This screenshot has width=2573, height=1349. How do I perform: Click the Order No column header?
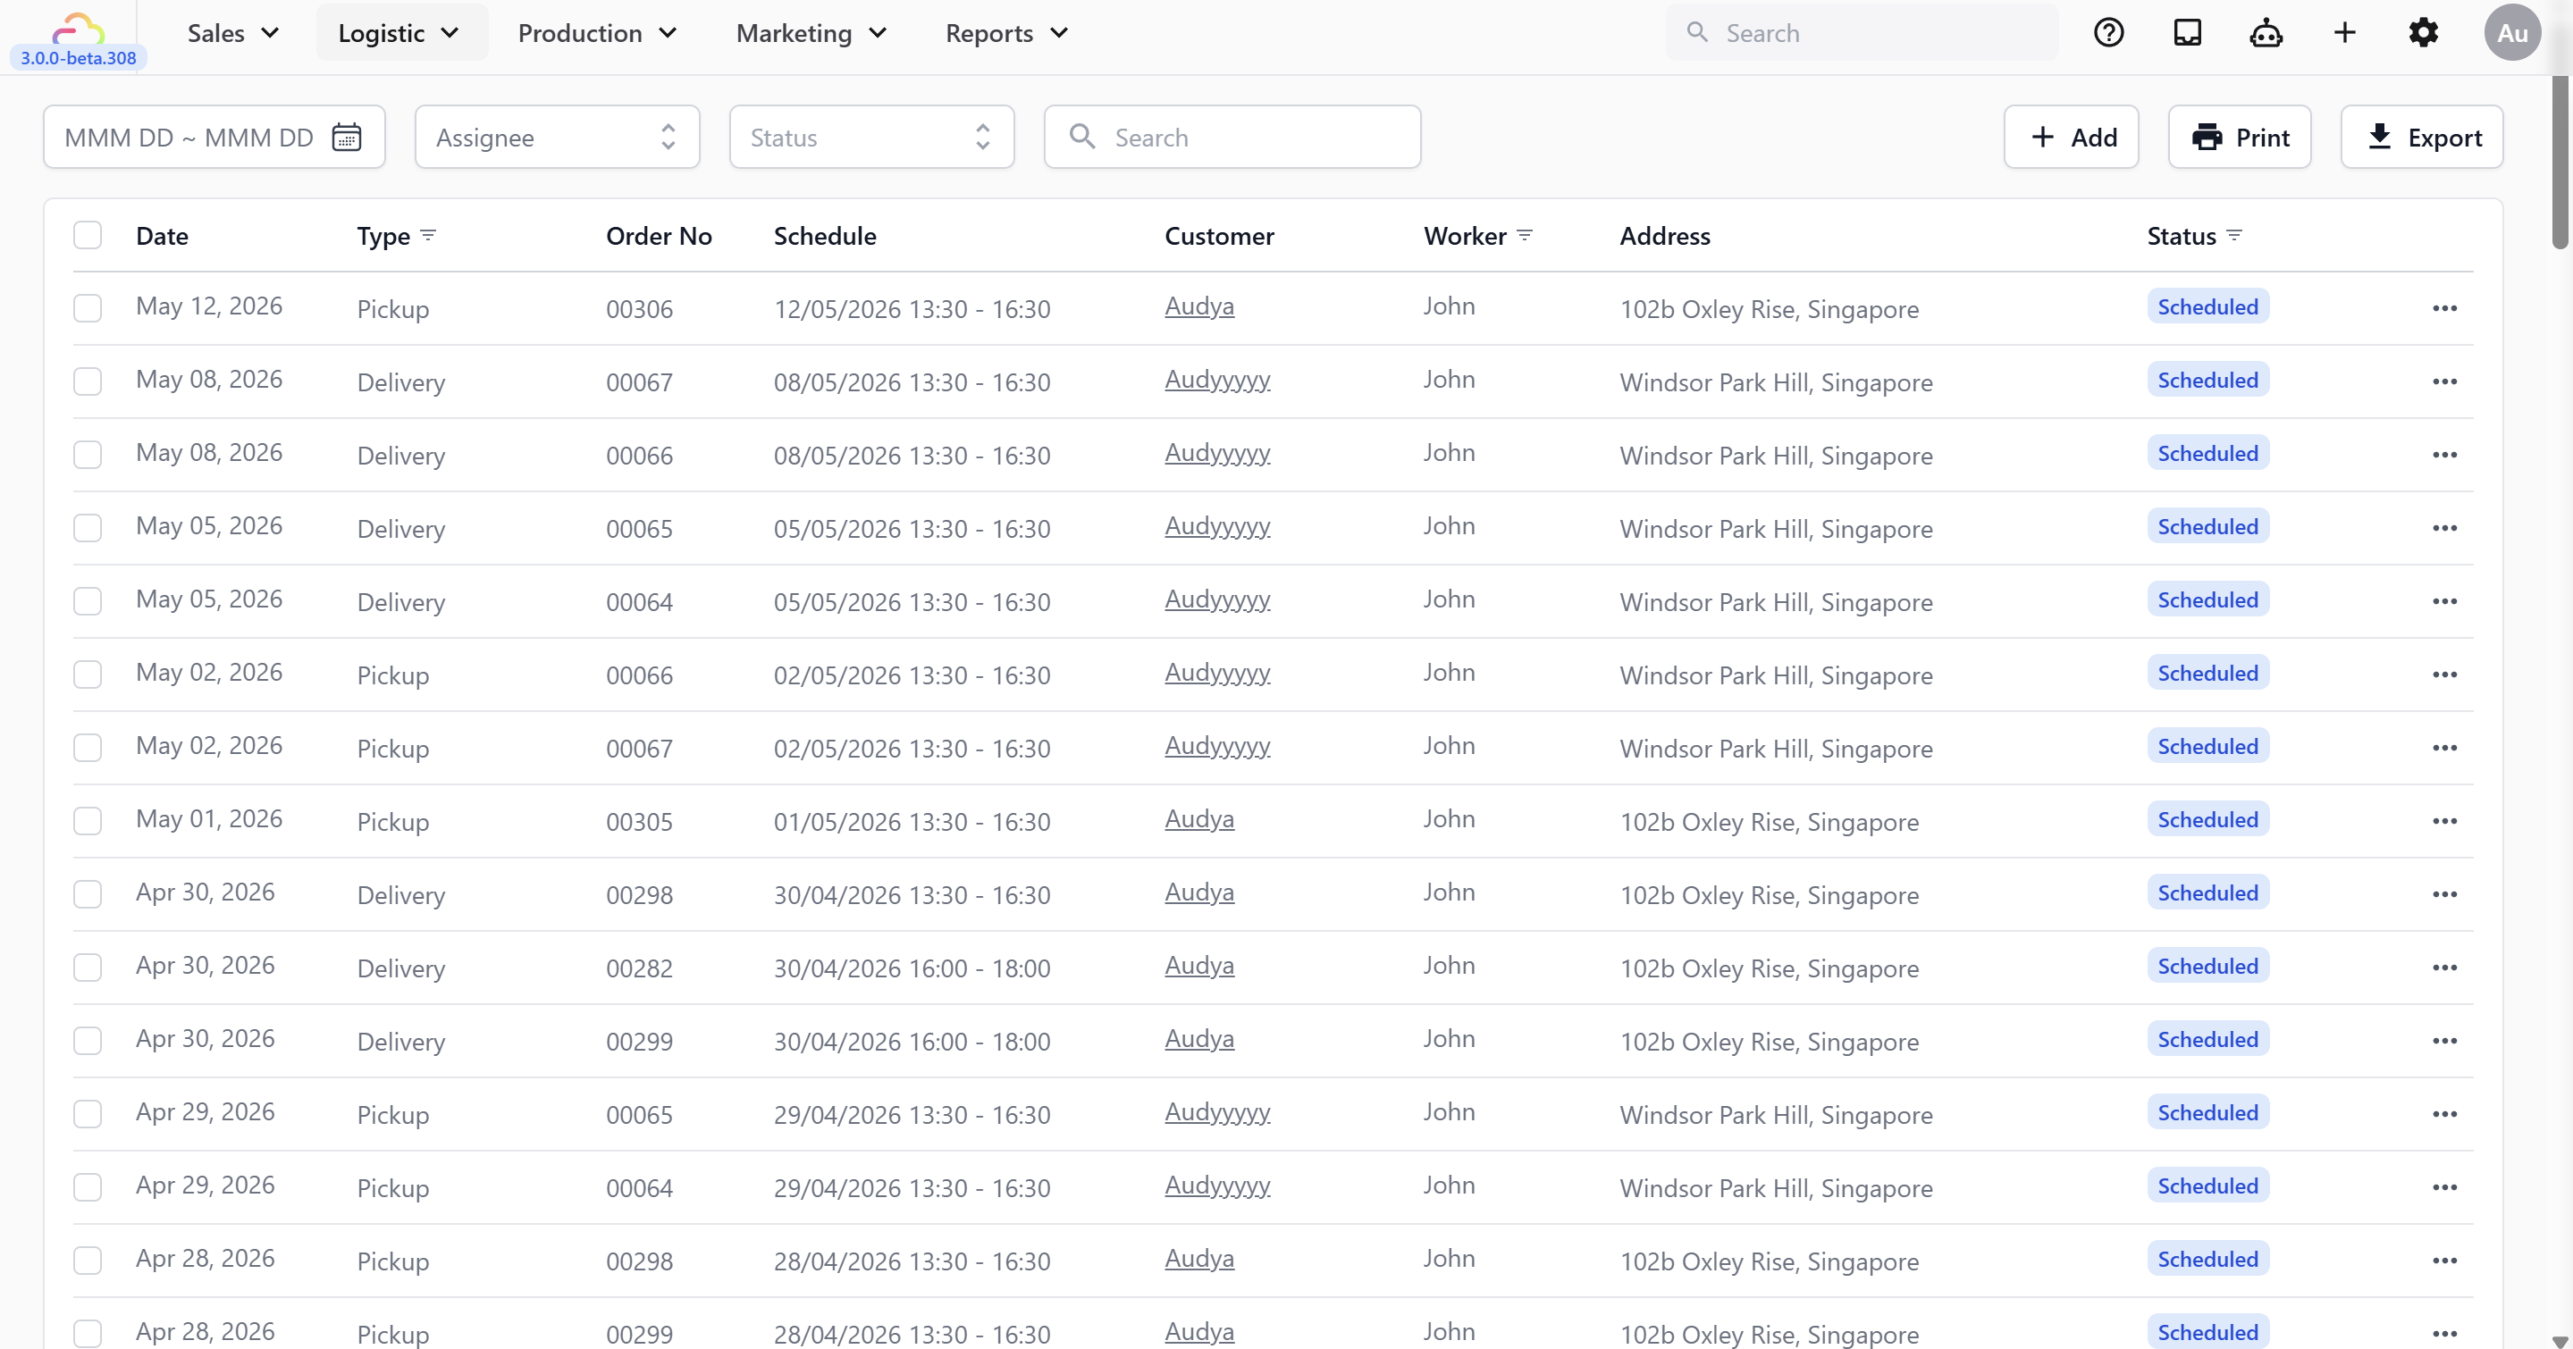pyautogui.click(x=659, y=236)
